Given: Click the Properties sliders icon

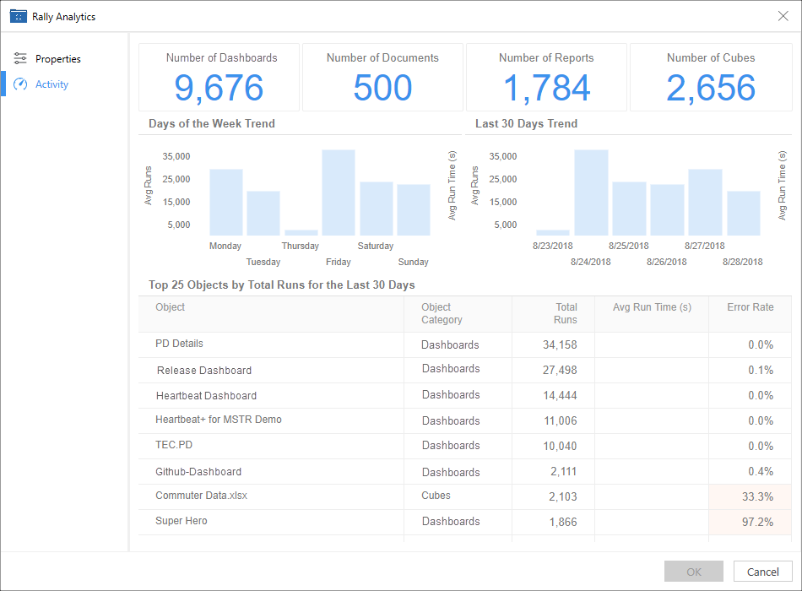Looking at the screenshot, I should 20,59.
